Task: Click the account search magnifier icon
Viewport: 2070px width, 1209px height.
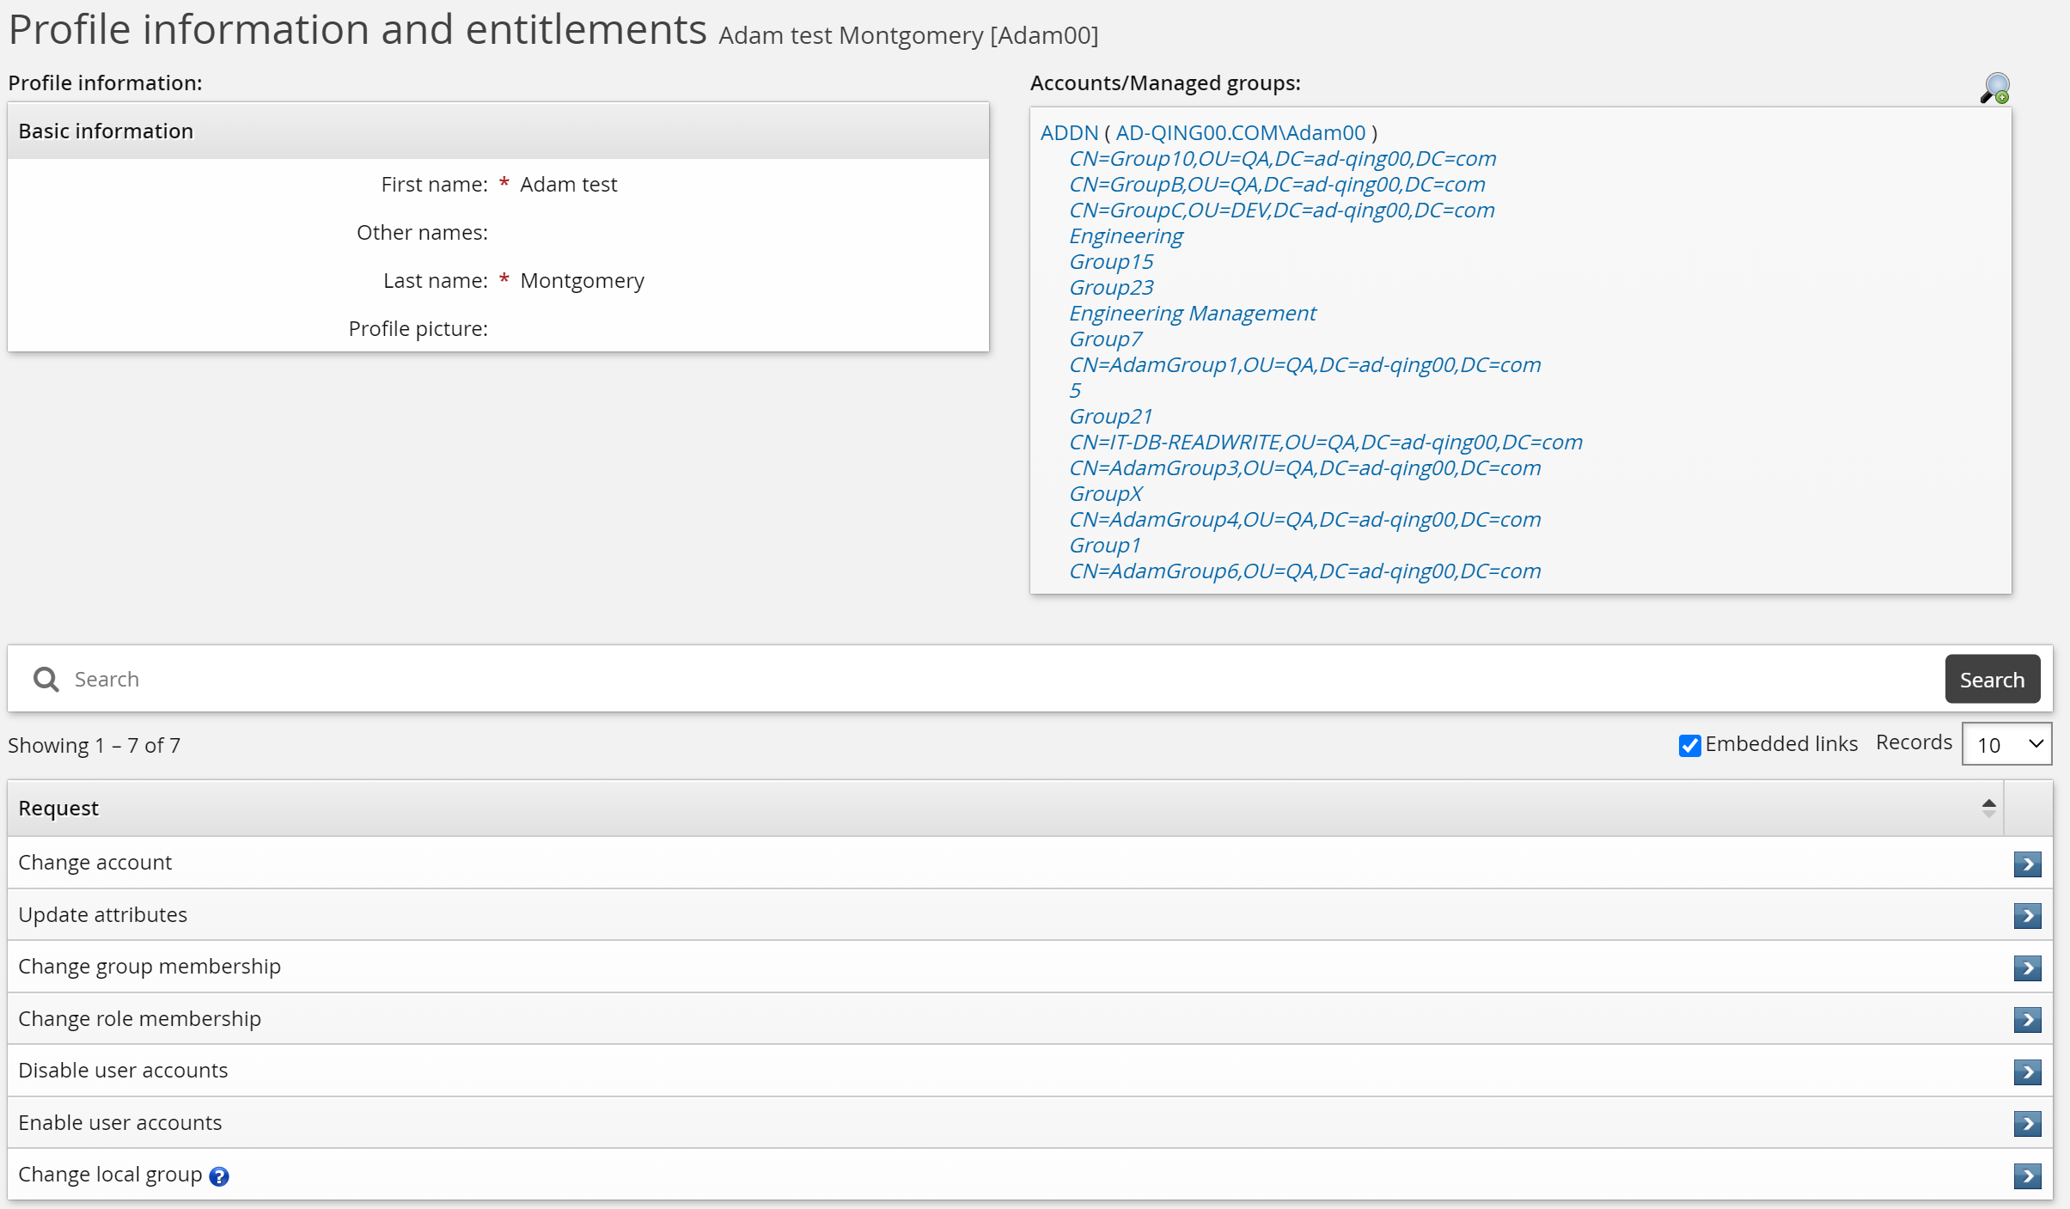Action: coord(1995,88)
